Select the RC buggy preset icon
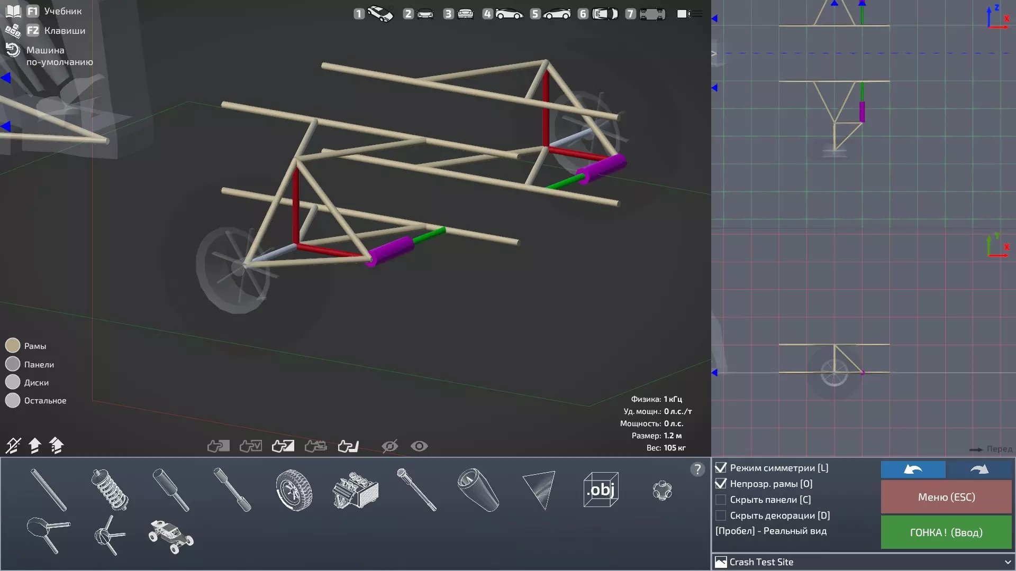 coord(171,536)
